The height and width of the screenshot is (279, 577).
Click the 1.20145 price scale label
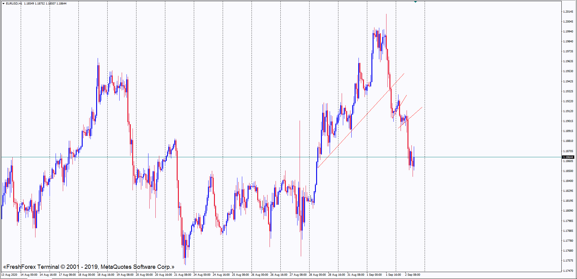(568, 12)
